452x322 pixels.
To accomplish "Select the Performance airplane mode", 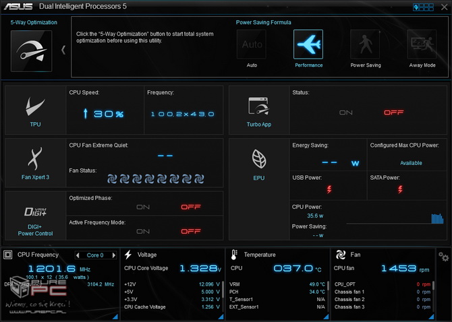I will tap(308, 44).
